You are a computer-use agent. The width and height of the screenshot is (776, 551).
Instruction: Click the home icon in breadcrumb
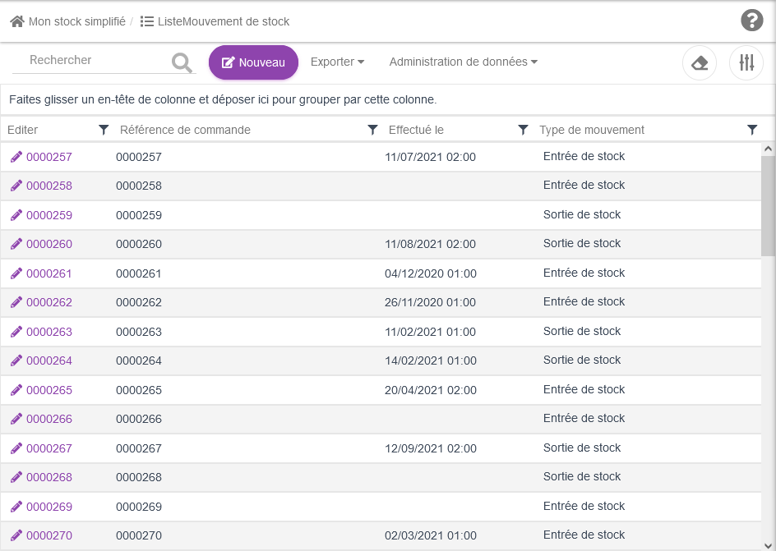(16, 21)
